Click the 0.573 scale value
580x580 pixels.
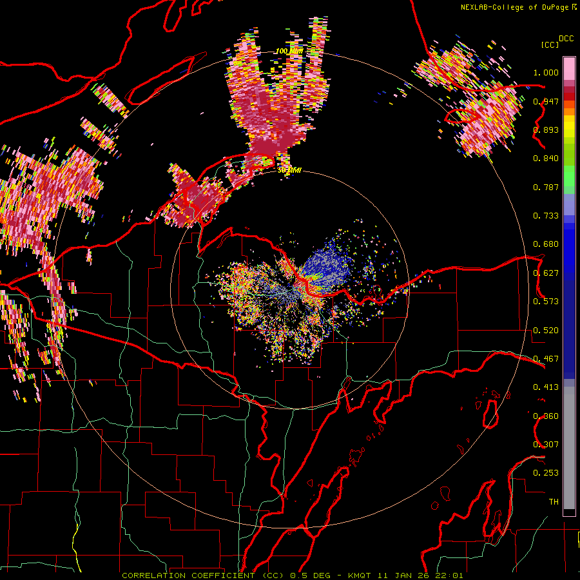[546, 302]
